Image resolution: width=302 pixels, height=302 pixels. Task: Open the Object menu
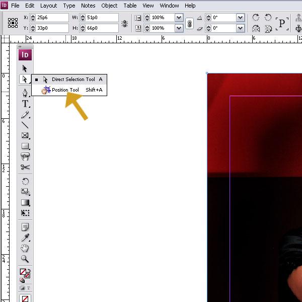(109, 6)
